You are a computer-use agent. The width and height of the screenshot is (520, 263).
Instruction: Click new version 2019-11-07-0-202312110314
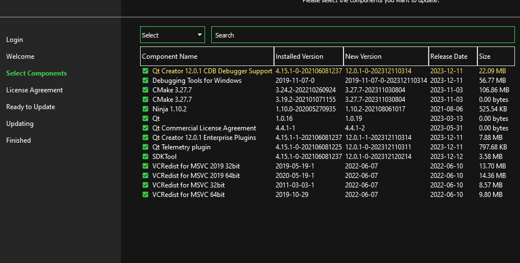(386, 81)
